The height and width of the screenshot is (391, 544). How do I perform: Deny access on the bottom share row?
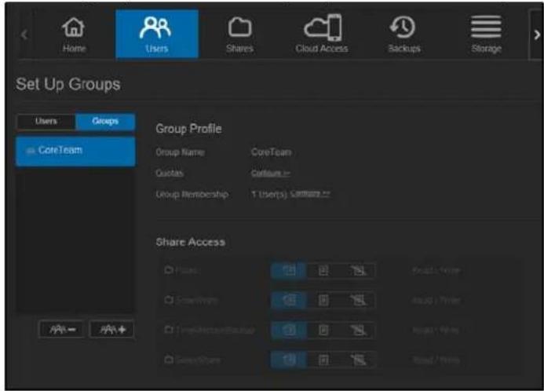358,360
